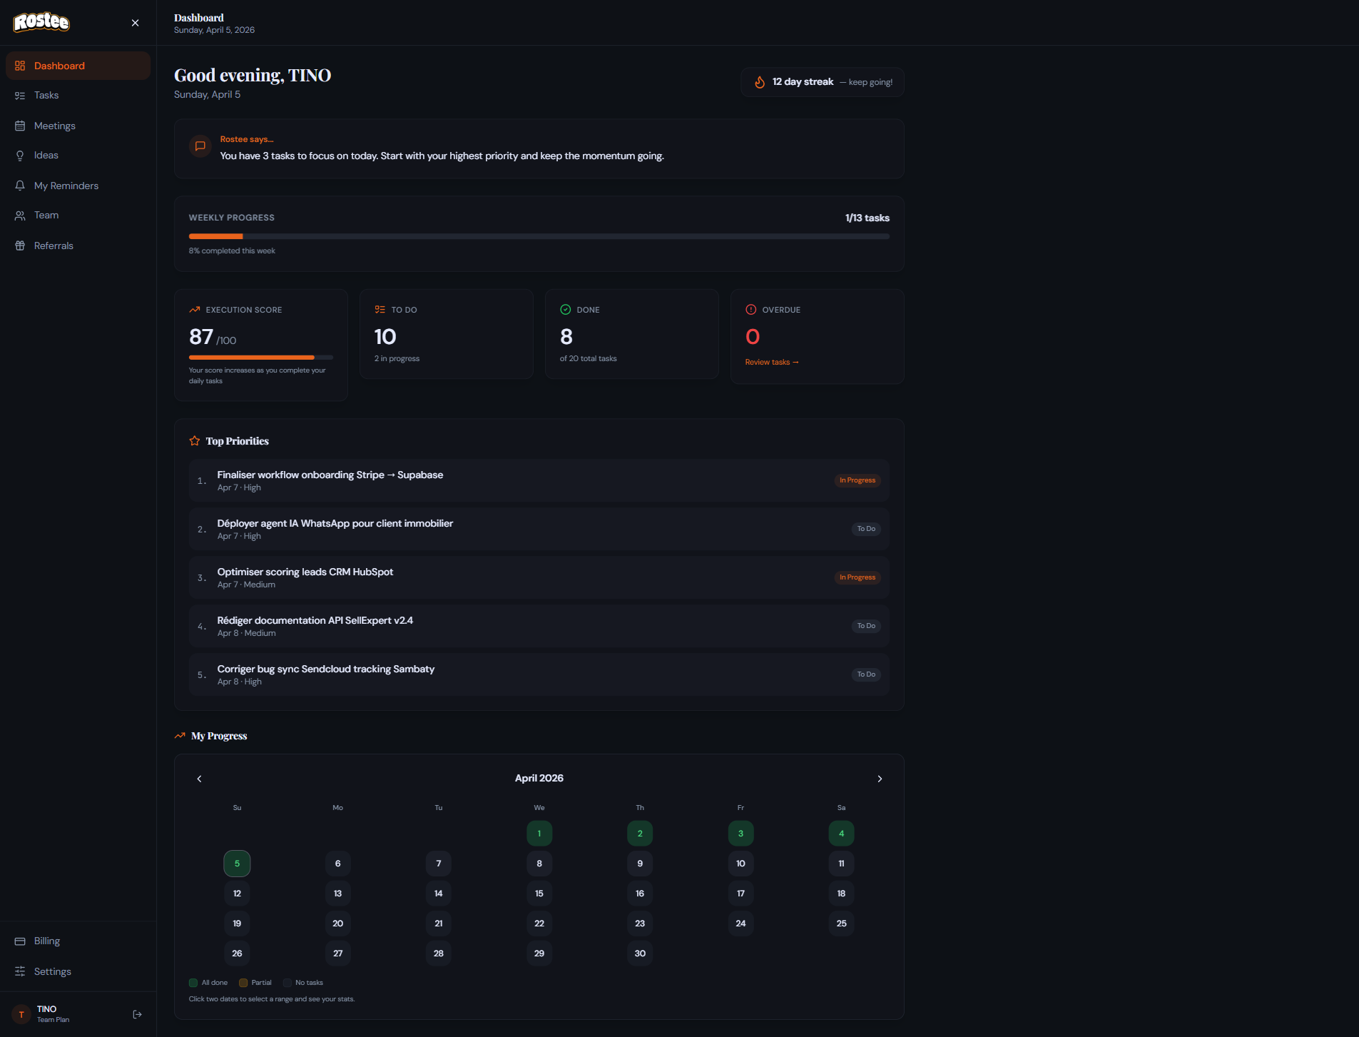Image resolution: width=1359 pixels, height=1037 pixels.
Task: Open Settings from the sidebar
Action: (52, 971)
